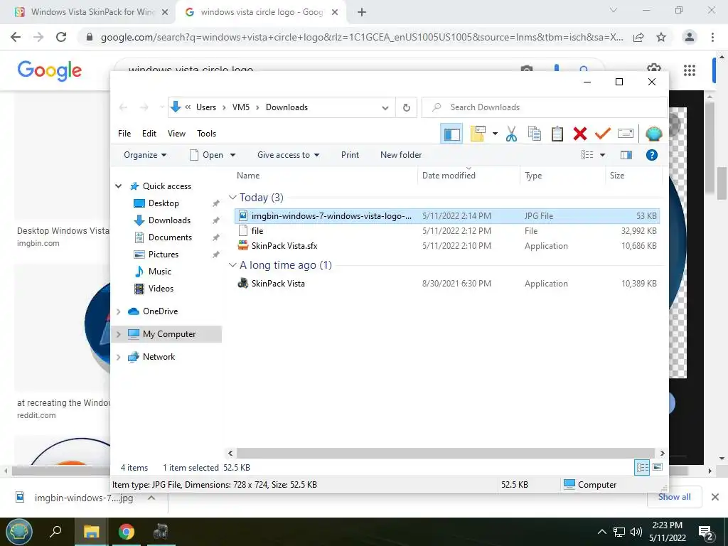Open the address bar history dropdown
Viewport: 728px width, 546px height.
[385, 108]
